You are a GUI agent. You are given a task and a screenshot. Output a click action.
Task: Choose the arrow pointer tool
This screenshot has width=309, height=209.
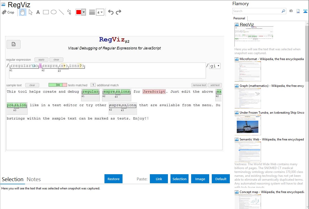pyautogui.click(x=30, y=12)
